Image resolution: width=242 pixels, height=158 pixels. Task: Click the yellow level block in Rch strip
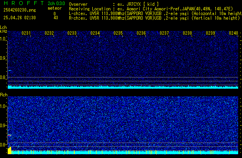pos(10,150)
